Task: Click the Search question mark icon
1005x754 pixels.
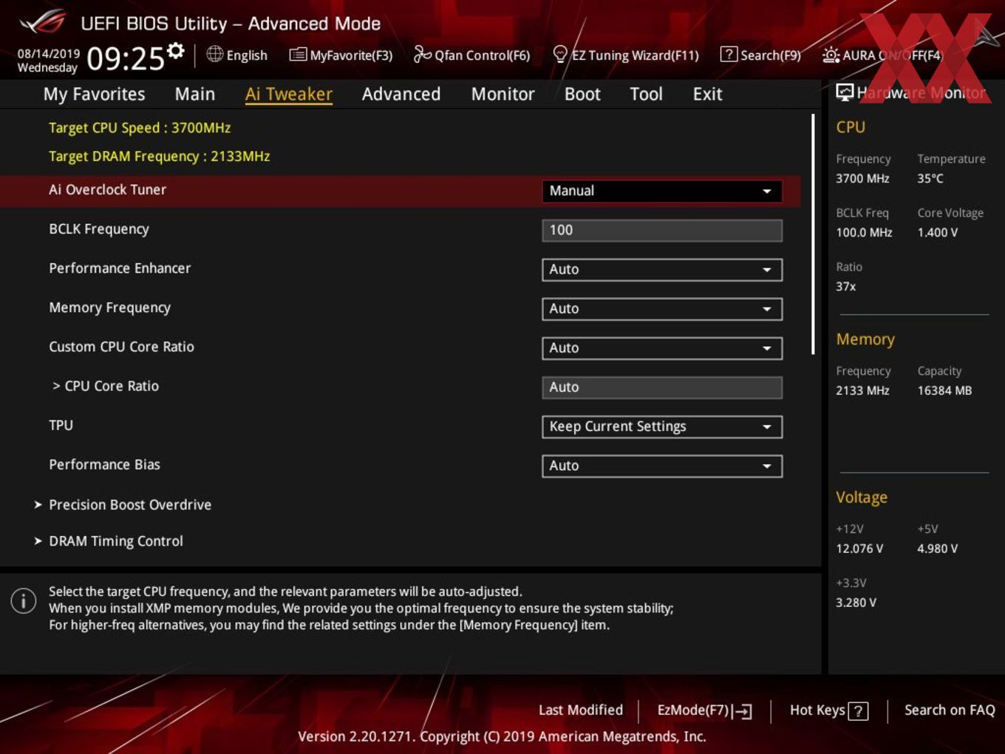Action: pos(729,54)
